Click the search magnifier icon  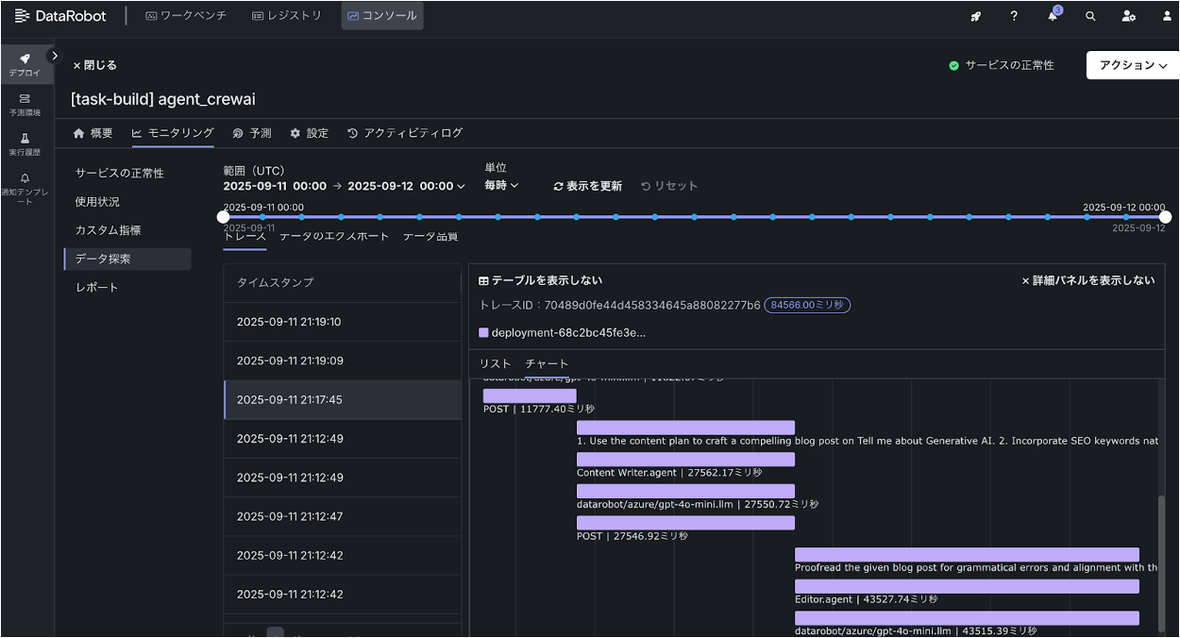(1090, 16)
